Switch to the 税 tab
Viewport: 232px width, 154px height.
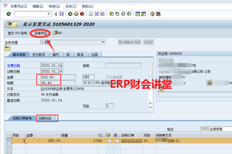[x=68, y=55]
